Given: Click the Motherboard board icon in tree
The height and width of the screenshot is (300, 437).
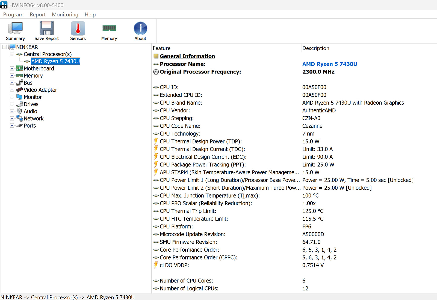Looking at the screenshot, I should (19, 68).
